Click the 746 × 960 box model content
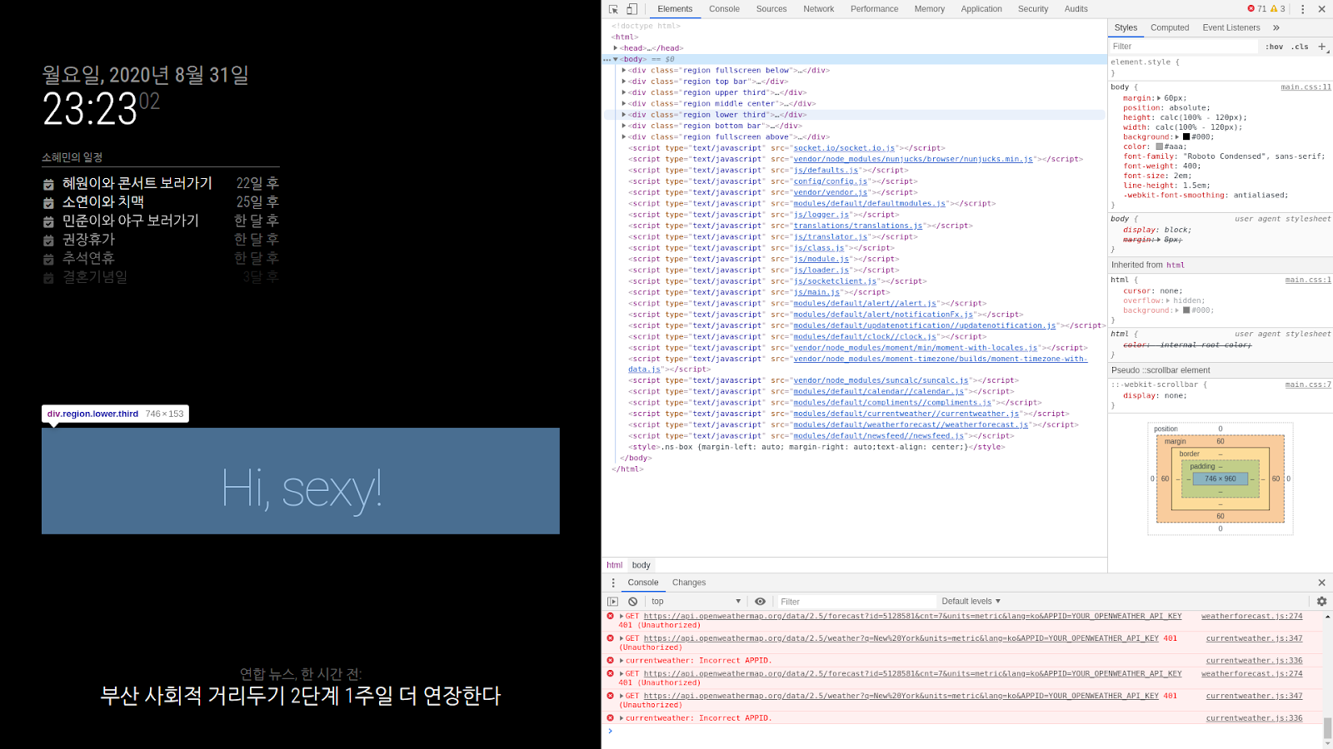The height and width of the screenshot is (749, 1333). coord(1220,479)
